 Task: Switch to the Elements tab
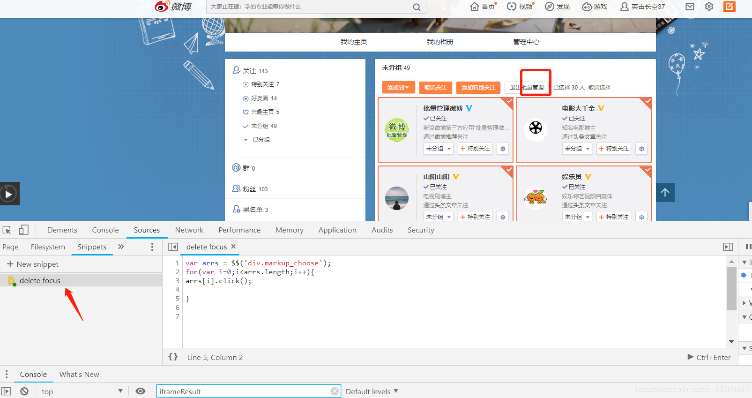click(x=62, y=230)
